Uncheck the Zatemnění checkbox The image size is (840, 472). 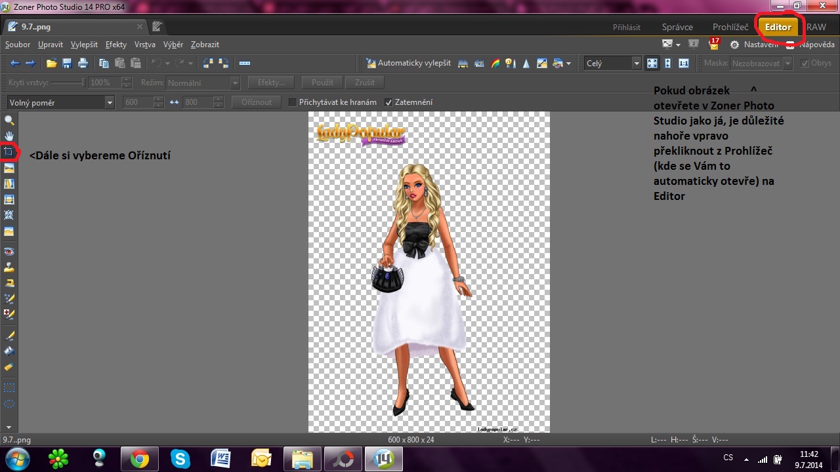point(388,102)
